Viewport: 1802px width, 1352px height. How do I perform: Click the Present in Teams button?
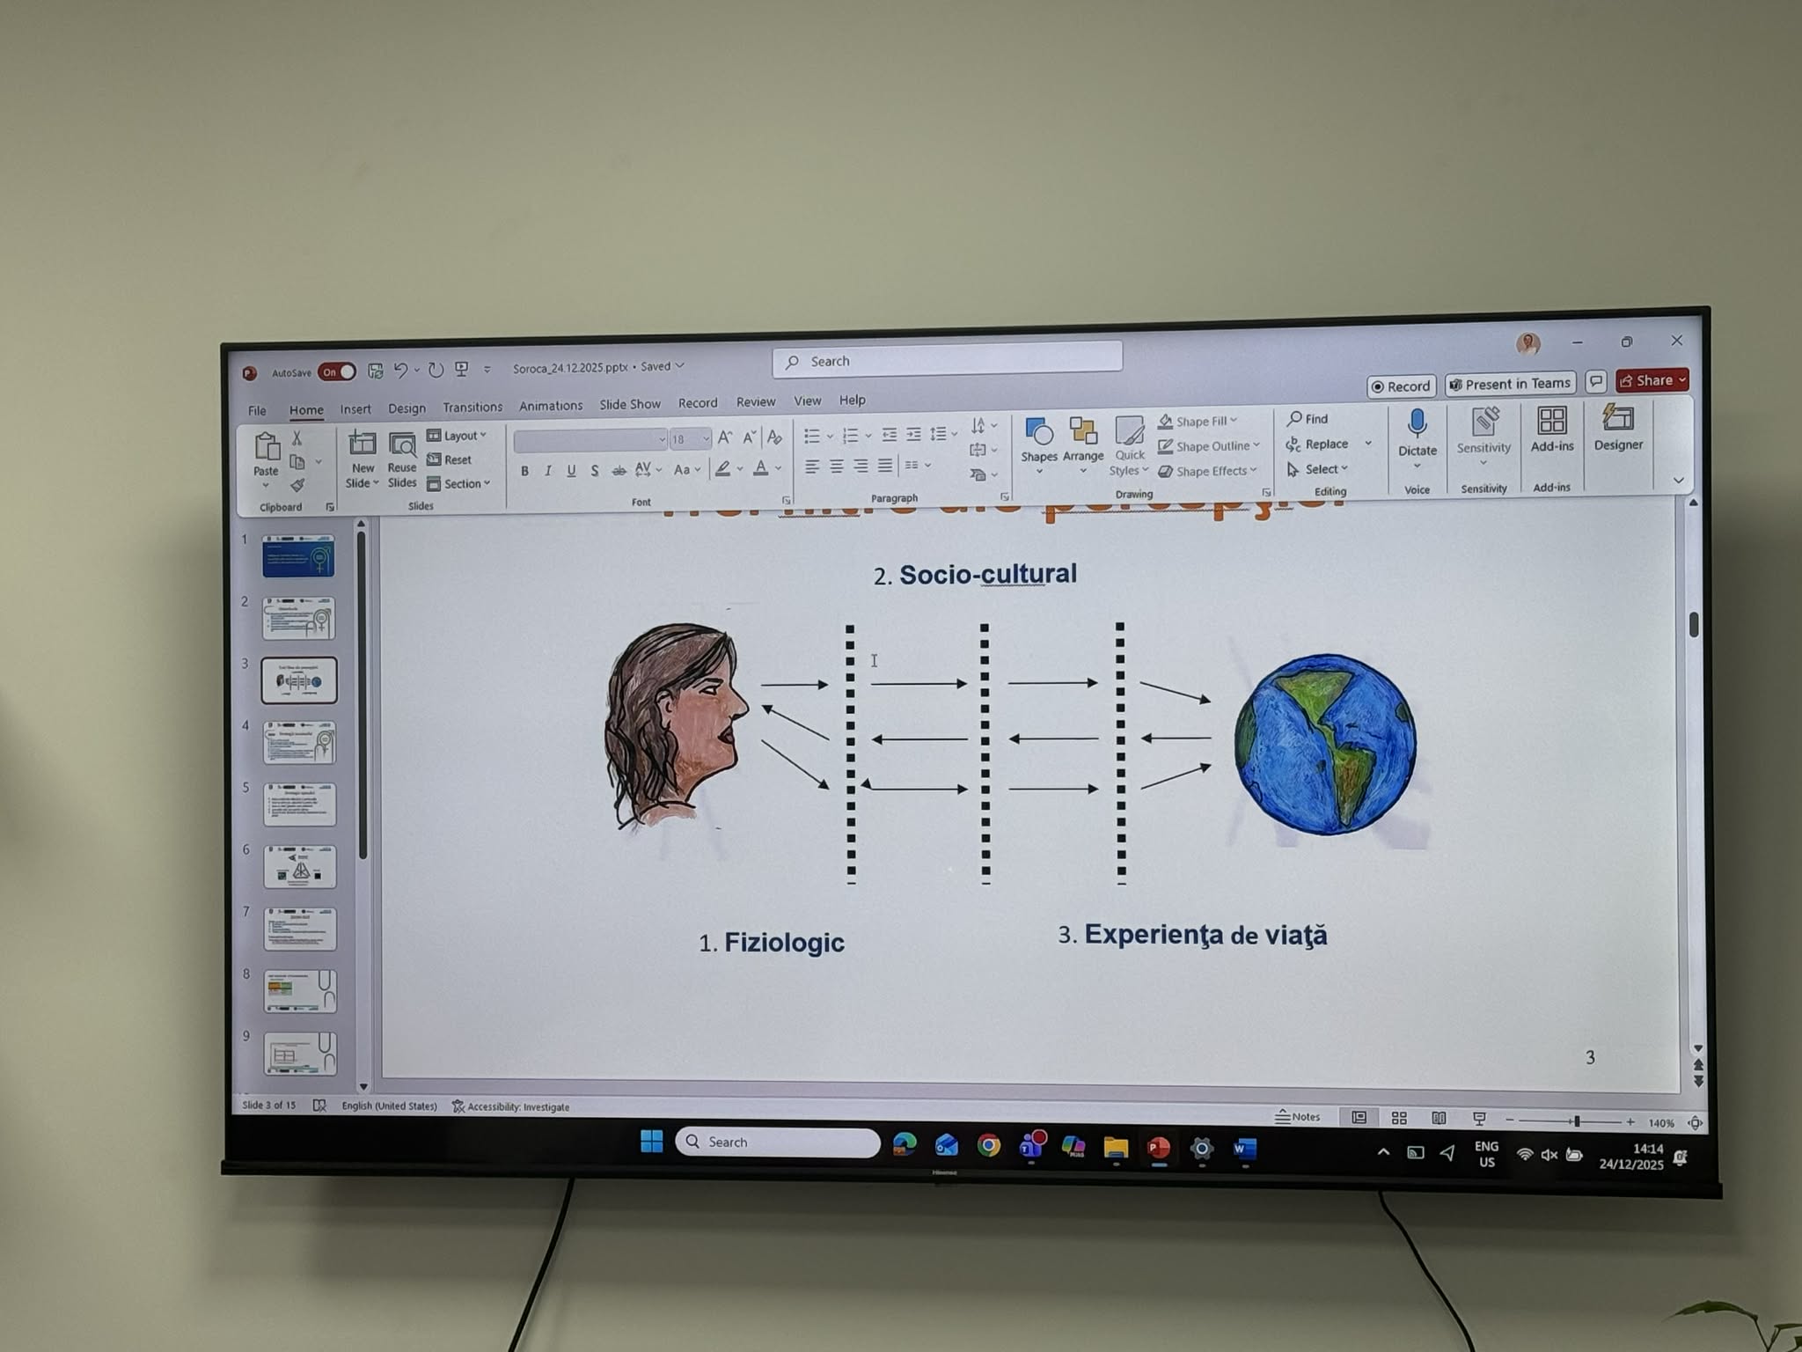[x=1510, y=384]
